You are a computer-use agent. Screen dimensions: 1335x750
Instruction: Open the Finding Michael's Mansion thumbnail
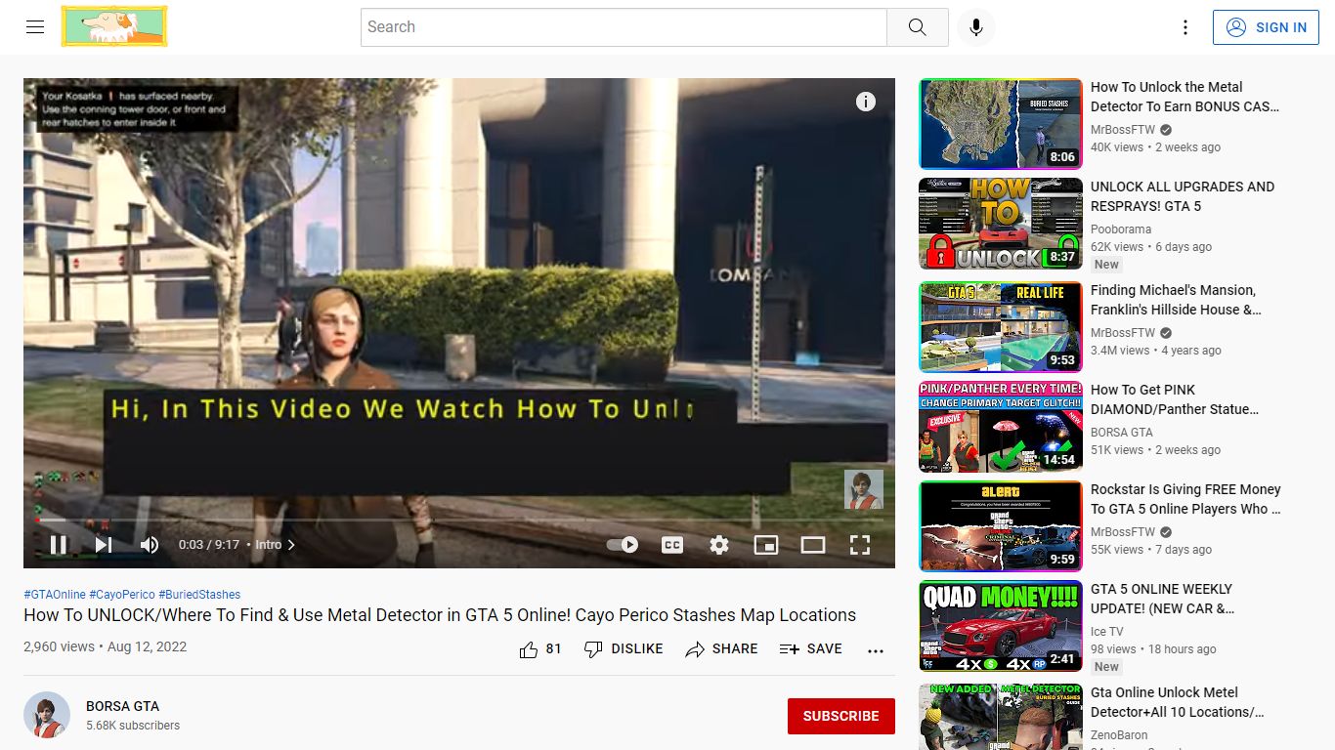pyautogui.click(x=1001, y=327)
